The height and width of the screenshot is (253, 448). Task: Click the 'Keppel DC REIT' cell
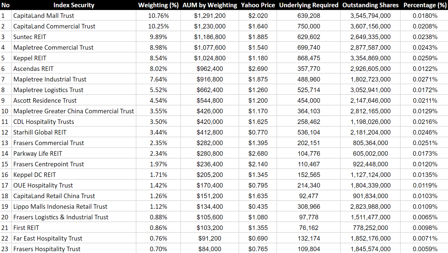74,175
